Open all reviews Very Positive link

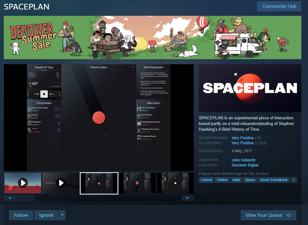click(x=242, y=143)
